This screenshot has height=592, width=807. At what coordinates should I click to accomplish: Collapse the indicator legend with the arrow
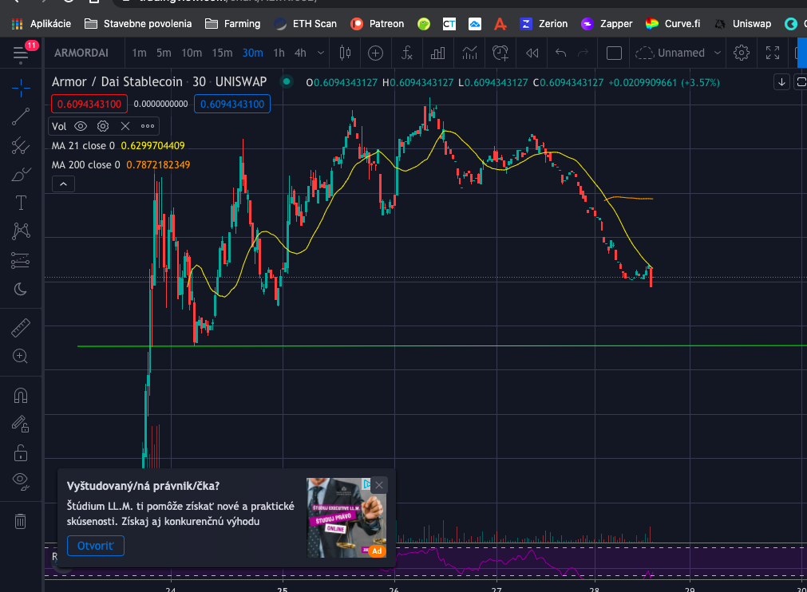click(x=63, y=184)
